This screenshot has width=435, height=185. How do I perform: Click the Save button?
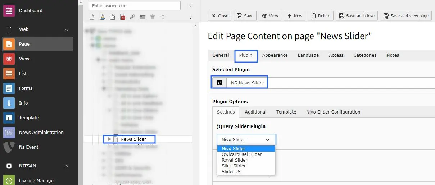245,16
